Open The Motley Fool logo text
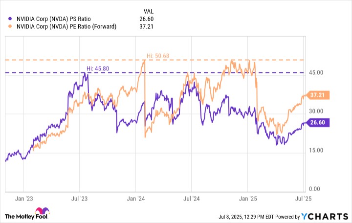 pos(26,217)
